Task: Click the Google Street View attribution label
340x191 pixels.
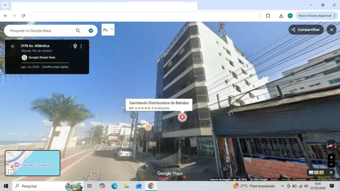Action: click(42, 57)
